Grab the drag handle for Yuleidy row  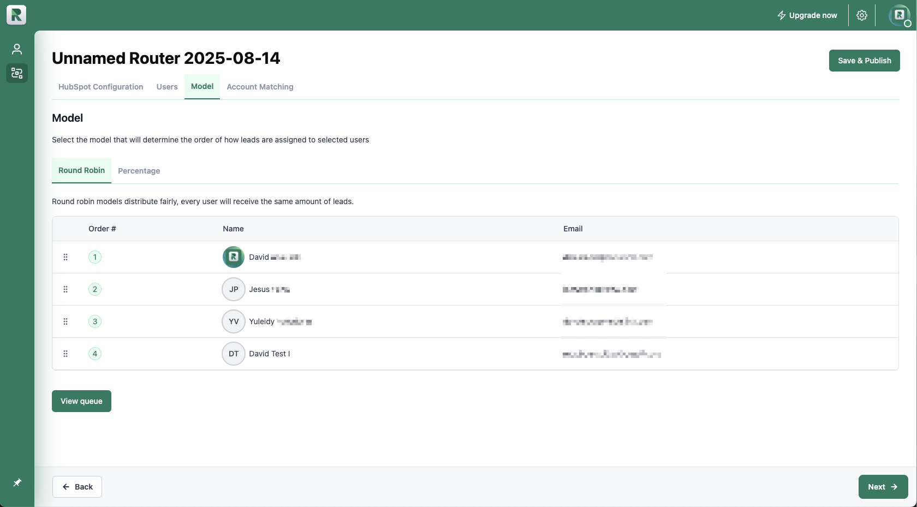[65, 321]
